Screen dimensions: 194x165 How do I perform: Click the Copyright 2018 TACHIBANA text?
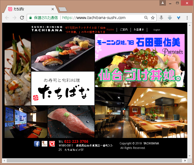[x=139, y=145]
